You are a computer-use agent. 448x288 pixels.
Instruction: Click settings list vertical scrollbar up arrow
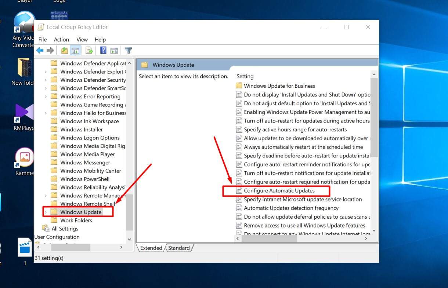pyautogui.click(x=374, y=74)
